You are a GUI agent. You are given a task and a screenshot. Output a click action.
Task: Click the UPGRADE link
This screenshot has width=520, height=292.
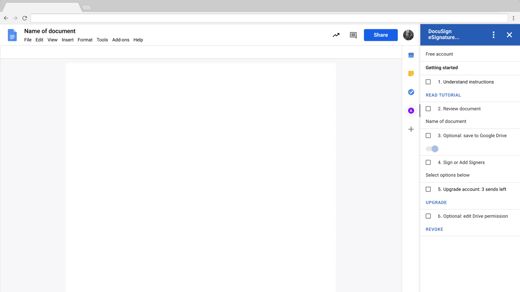click(x=436, y=202)
